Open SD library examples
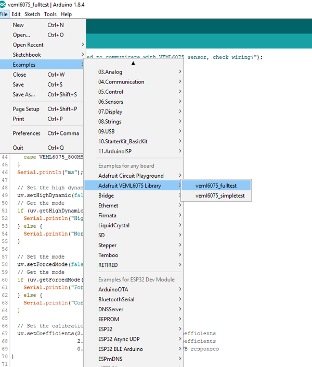312x367 pixels. (x=133, y=236)
